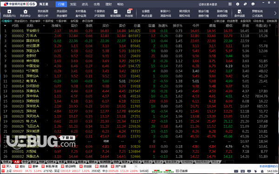This screenshot has width=279, height=174.
Task: Expand the toolbar with the right chevron arrow
Action: (x=275, y=13)
